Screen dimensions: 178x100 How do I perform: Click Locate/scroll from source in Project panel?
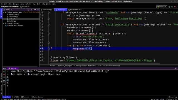pos(28,10)
